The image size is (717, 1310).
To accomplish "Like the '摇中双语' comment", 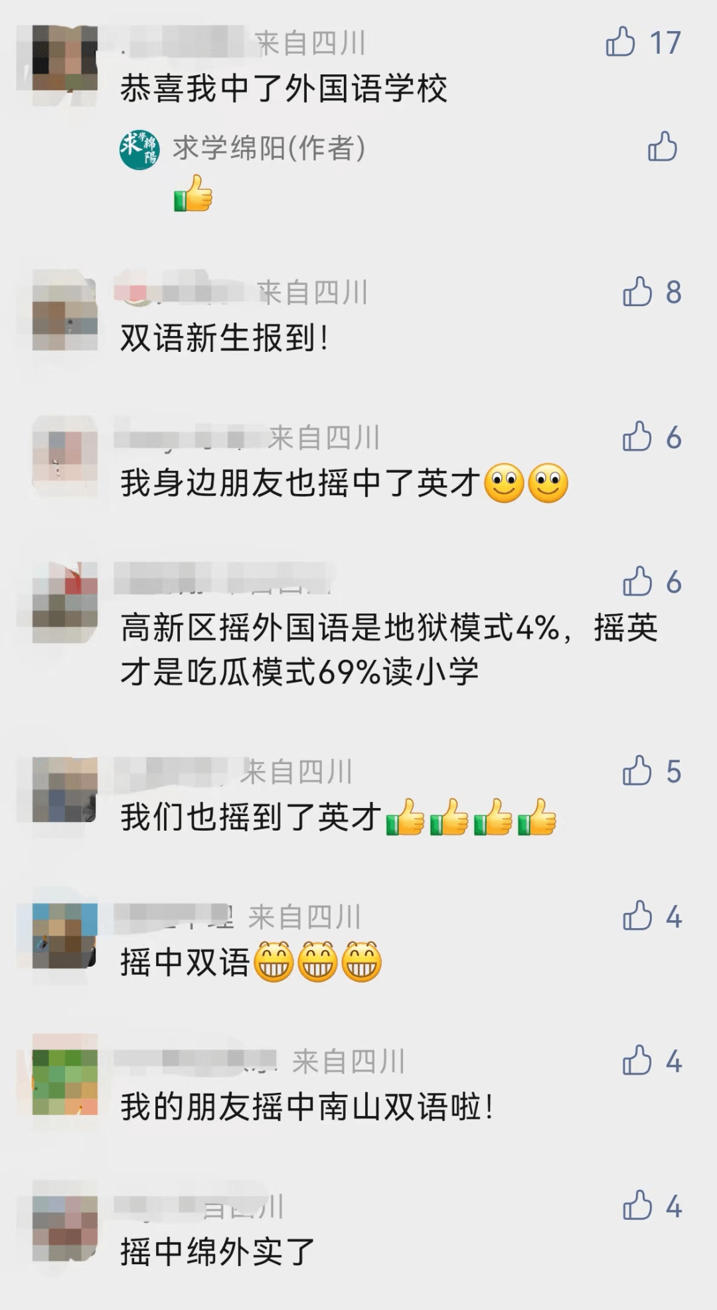I will click(637, 916).
